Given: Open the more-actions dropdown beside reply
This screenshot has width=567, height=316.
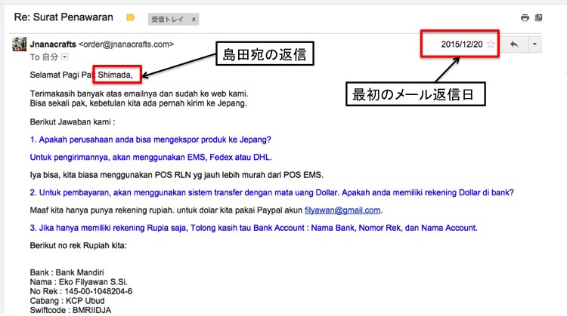Looking at the screenshot, I should point(534,44).
